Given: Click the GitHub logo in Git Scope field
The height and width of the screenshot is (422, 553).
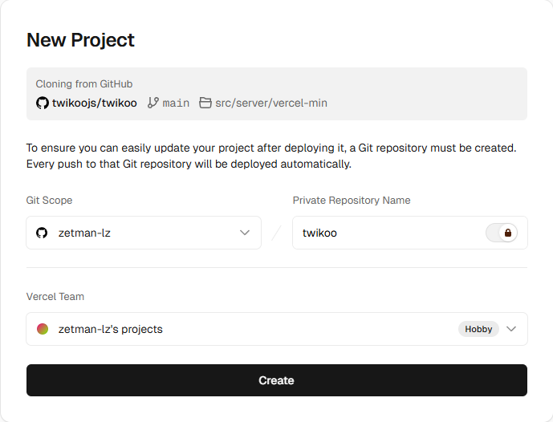Looking at the screenshot, I should pyautogui.click(x=43, y=233).
